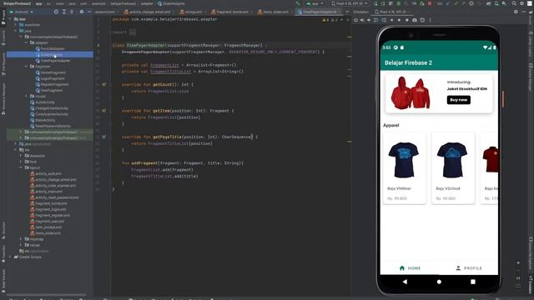The width and height of the screenshot is (534, 300).
Task: Tap the phone's recent apps square button
Action: (x=473, y=282)
